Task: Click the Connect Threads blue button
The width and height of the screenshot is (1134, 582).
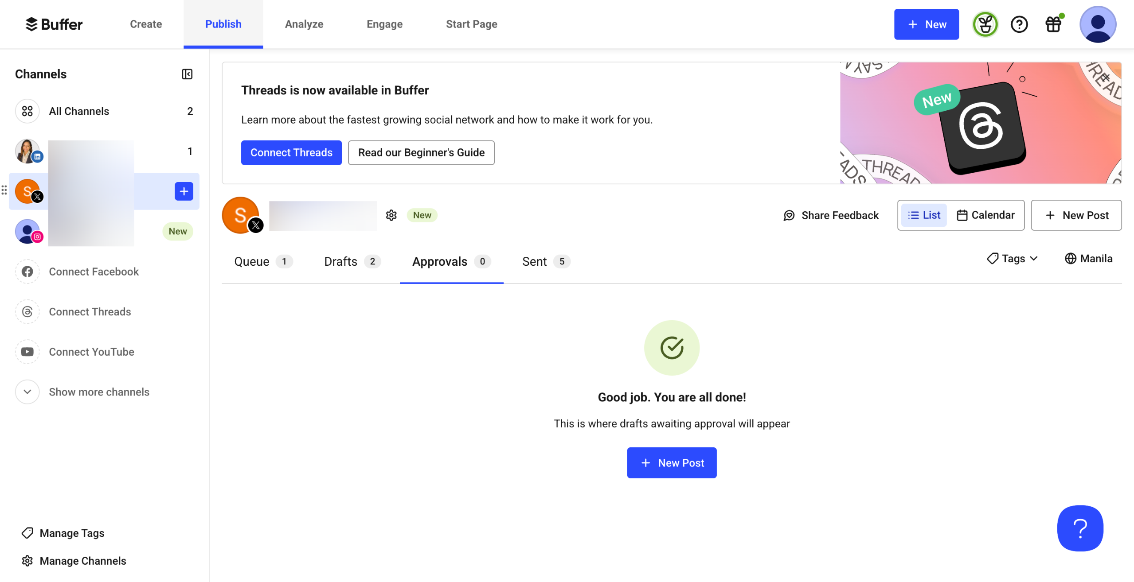Action: [x=291, y=153]
